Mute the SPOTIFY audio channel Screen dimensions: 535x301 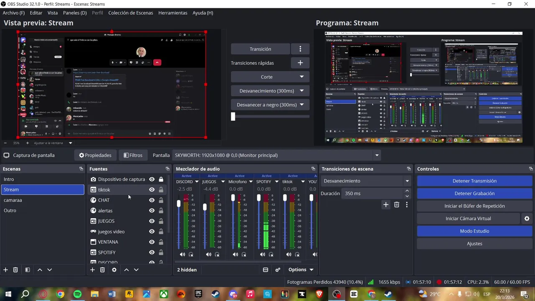[262, 255]
